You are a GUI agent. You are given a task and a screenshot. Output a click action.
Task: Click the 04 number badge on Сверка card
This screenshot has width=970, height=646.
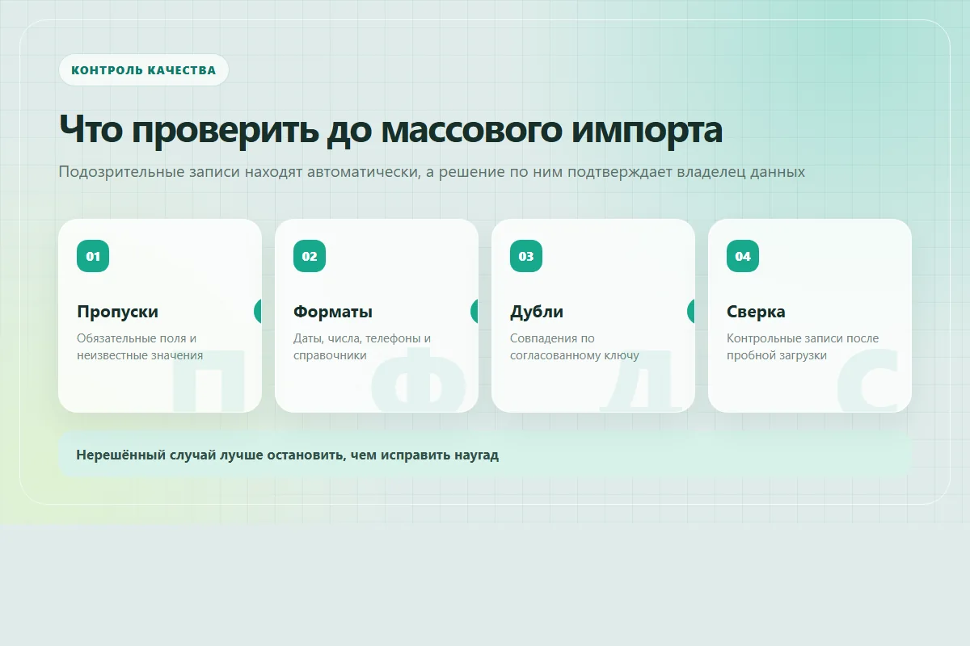coord(743,256)
